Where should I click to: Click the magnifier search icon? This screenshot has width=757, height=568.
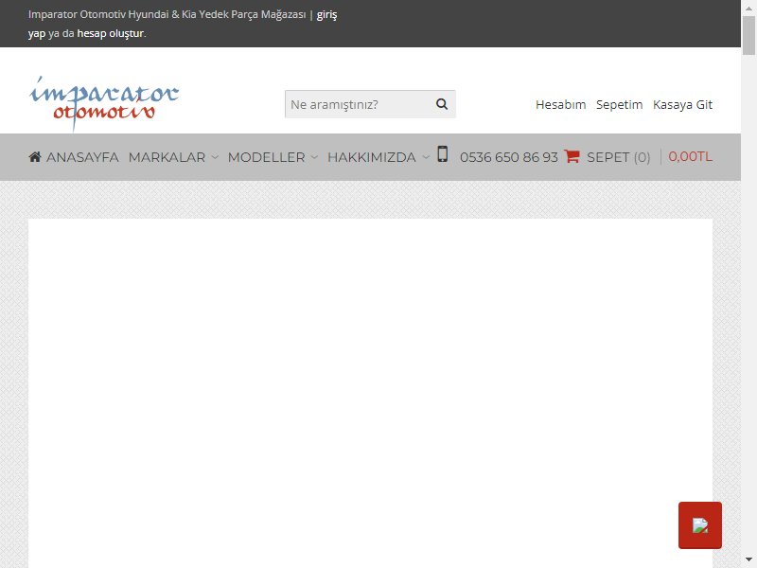pyautogui.click(x=442, y=104)
